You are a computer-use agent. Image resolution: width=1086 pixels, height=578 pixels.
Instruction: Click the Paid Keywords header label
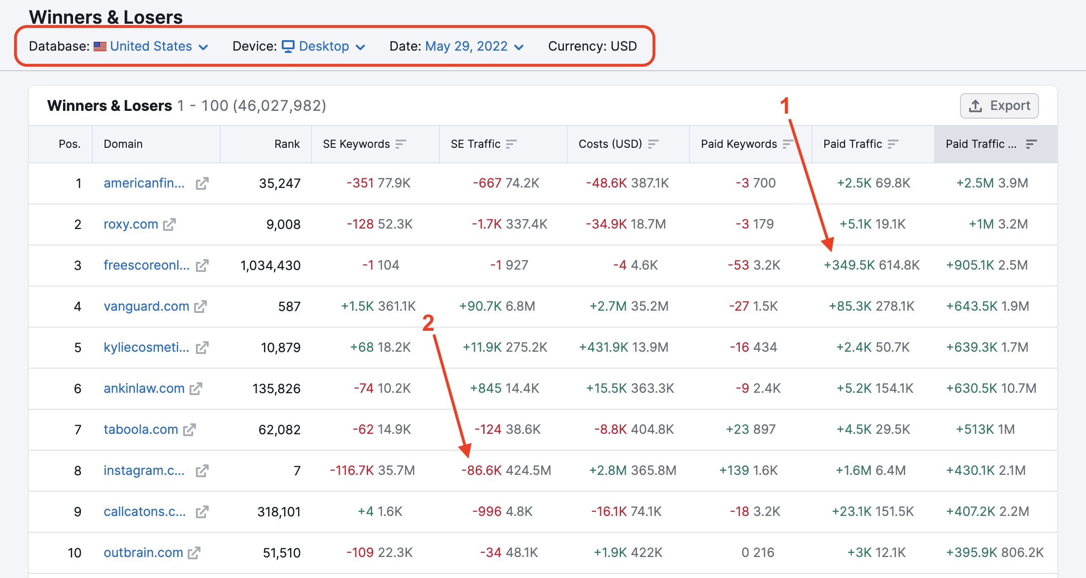pos(739,144)
